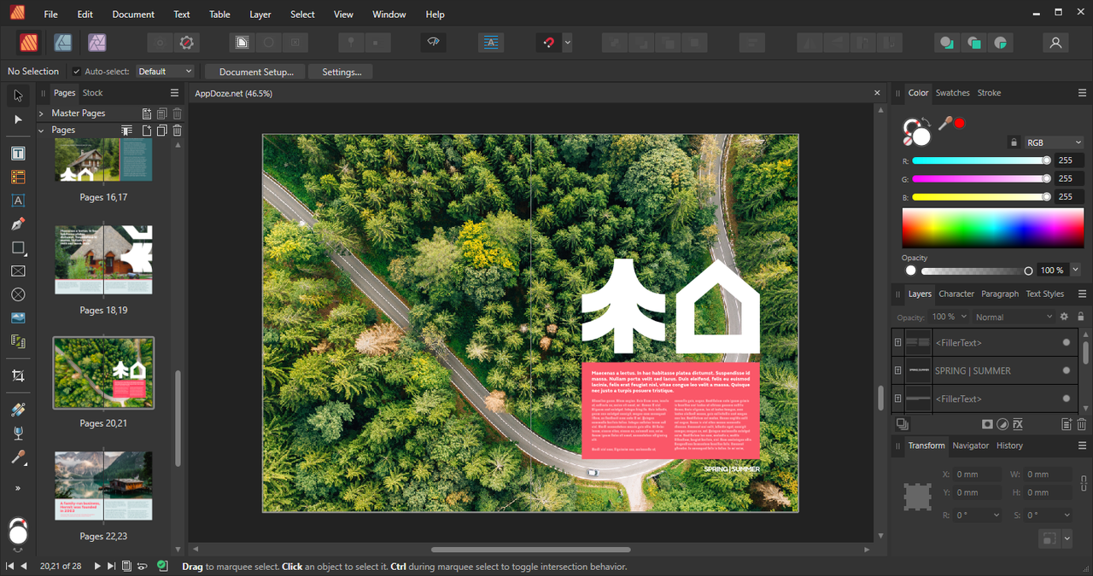Delete layer using the Layers panel trash icon
The height and width of the screenshot is (576, 1093).
[x=1081, y=424]
